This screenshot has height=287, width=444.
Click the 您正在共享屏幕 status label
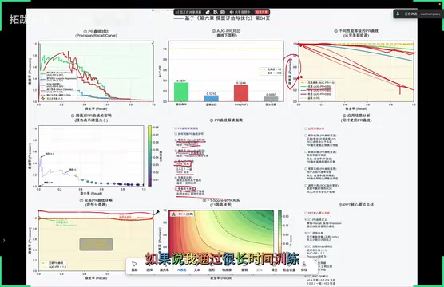[x=188, y=12]
